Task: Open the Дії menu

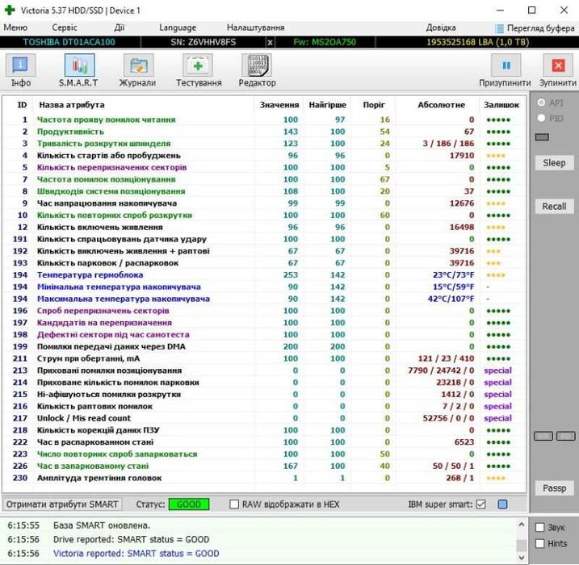Action: (x=119, y=27)
